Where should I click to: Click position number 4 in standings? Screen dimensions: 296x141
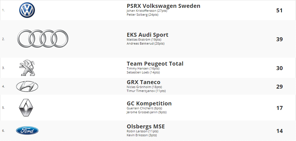(3, 86)
